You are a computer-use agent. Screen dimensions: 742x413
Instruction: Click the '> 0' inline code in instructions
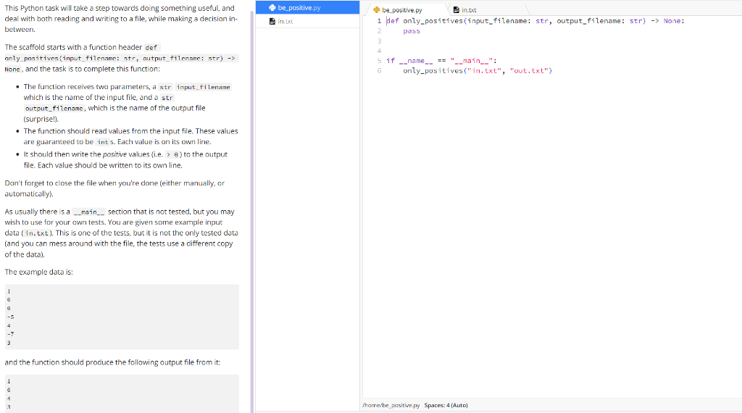click(x=172, y=155)
